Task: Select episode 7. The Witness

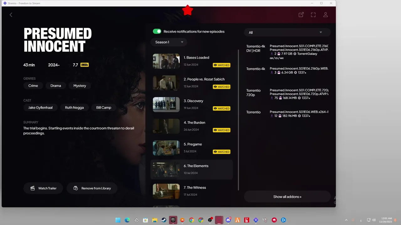Action: [192, 191]
